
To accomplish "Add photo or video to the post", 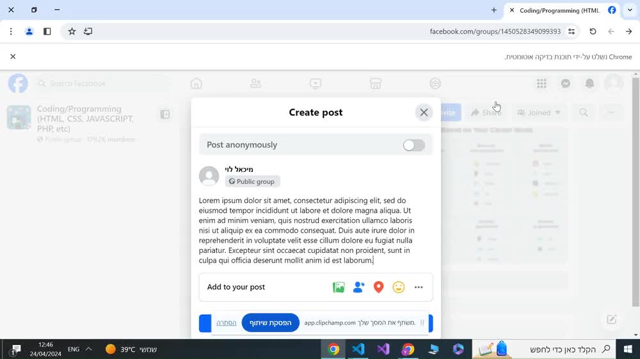I will pyautogui.click(x=339, y=287).
